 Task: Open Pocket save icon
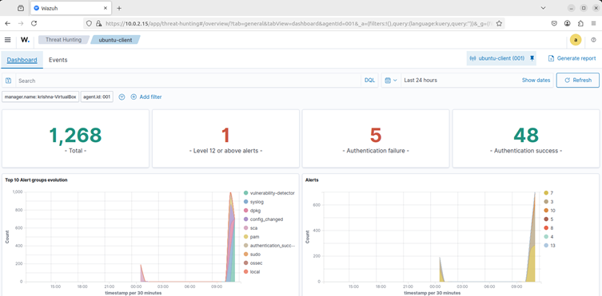(554, 23)
